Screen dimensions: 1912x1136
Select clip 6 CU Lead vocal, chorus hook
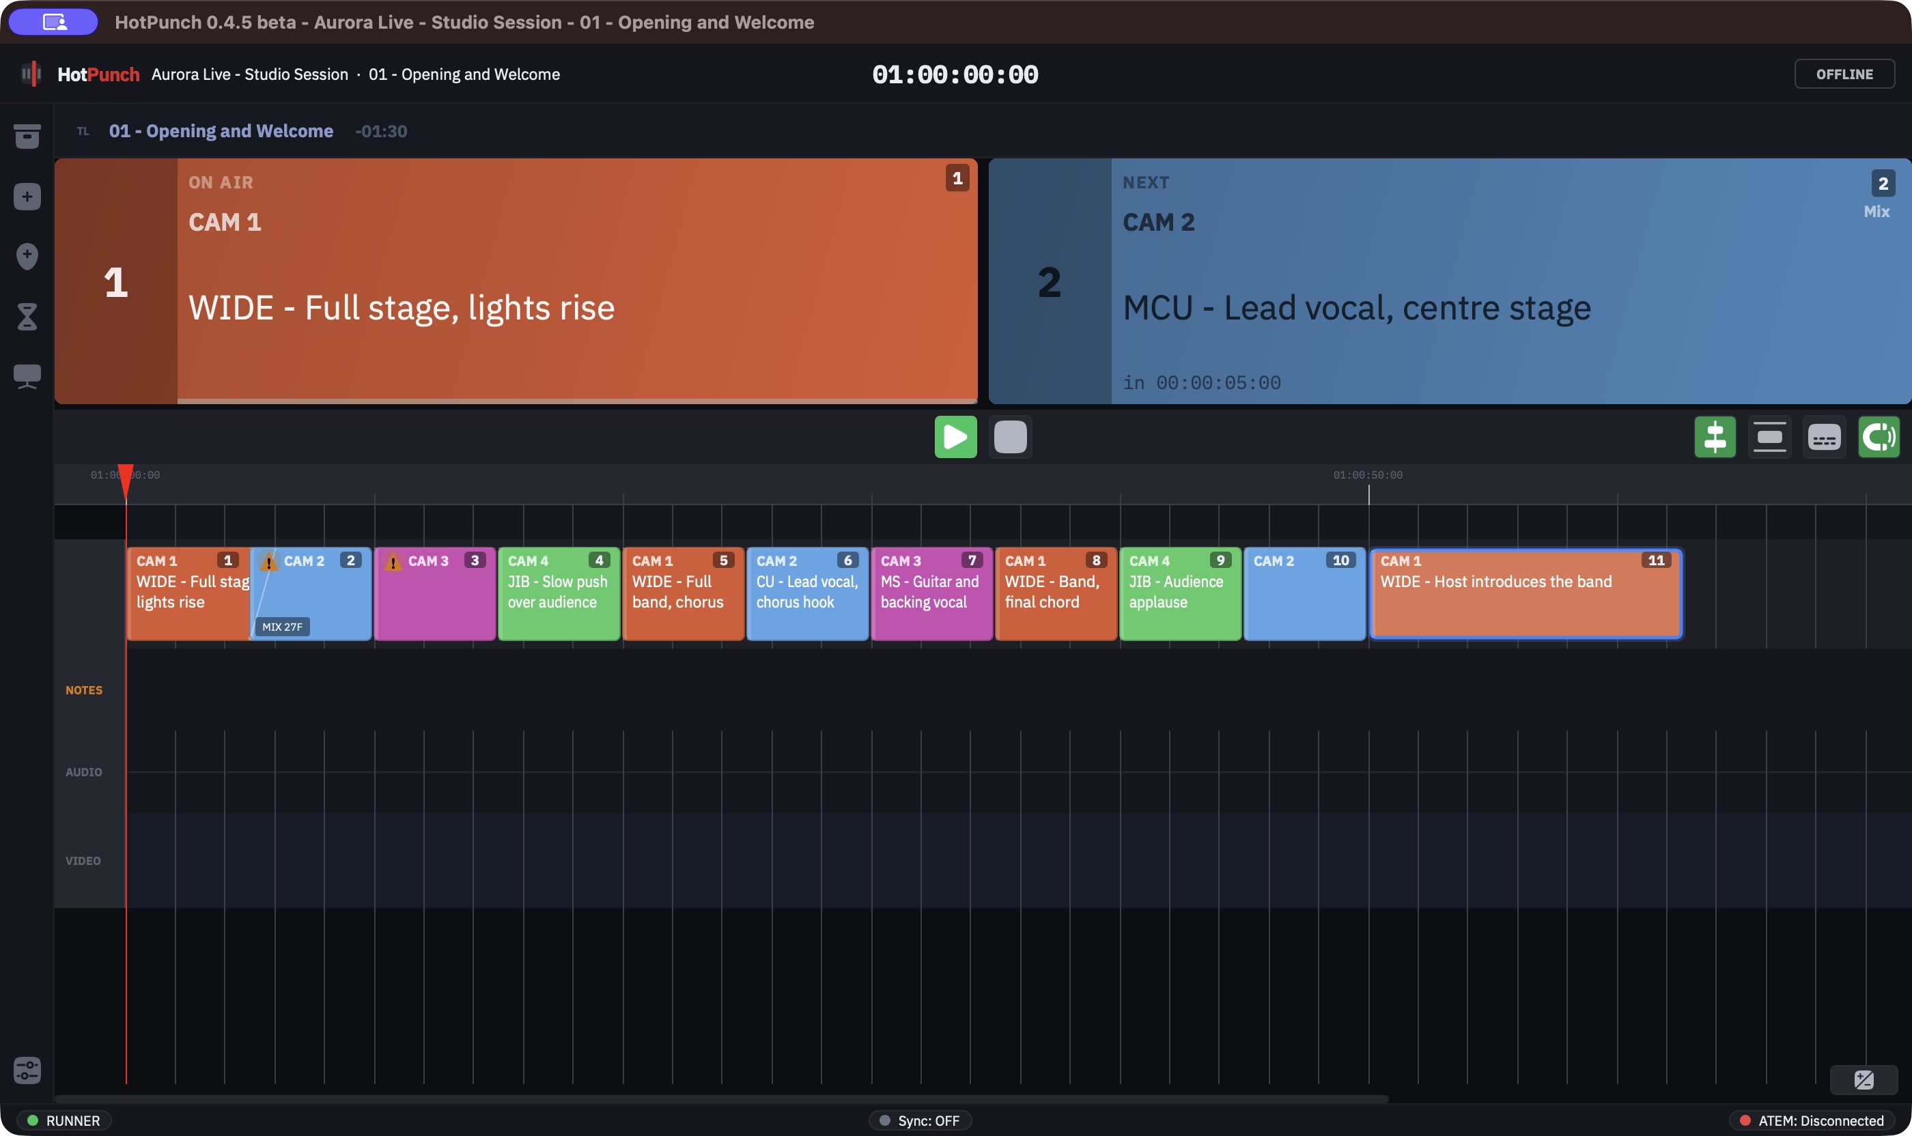pos(808,594)
